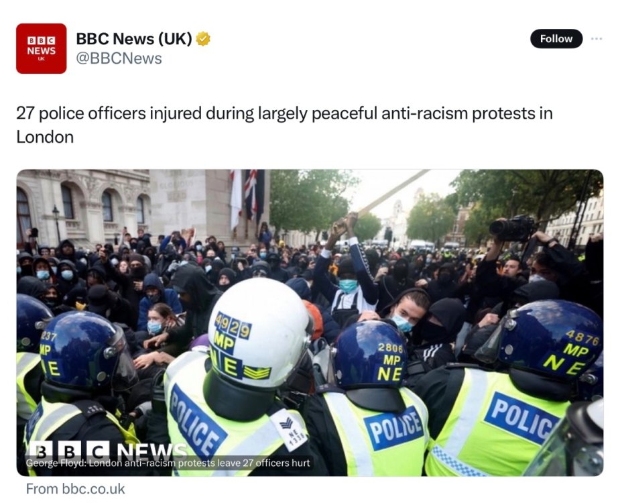This screenshot has width=620, height=503.
Task: Click the sergeant chevrons on the white helmet
Action: click(x=257, y=372)
